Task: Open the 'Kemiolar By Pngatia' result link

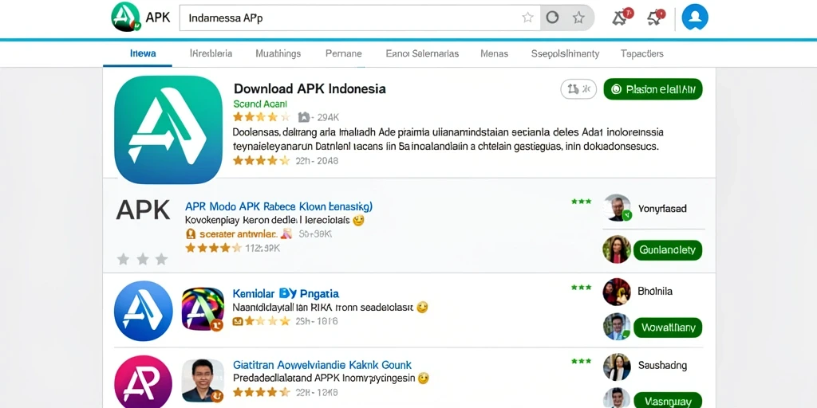Action: point(286,294)
